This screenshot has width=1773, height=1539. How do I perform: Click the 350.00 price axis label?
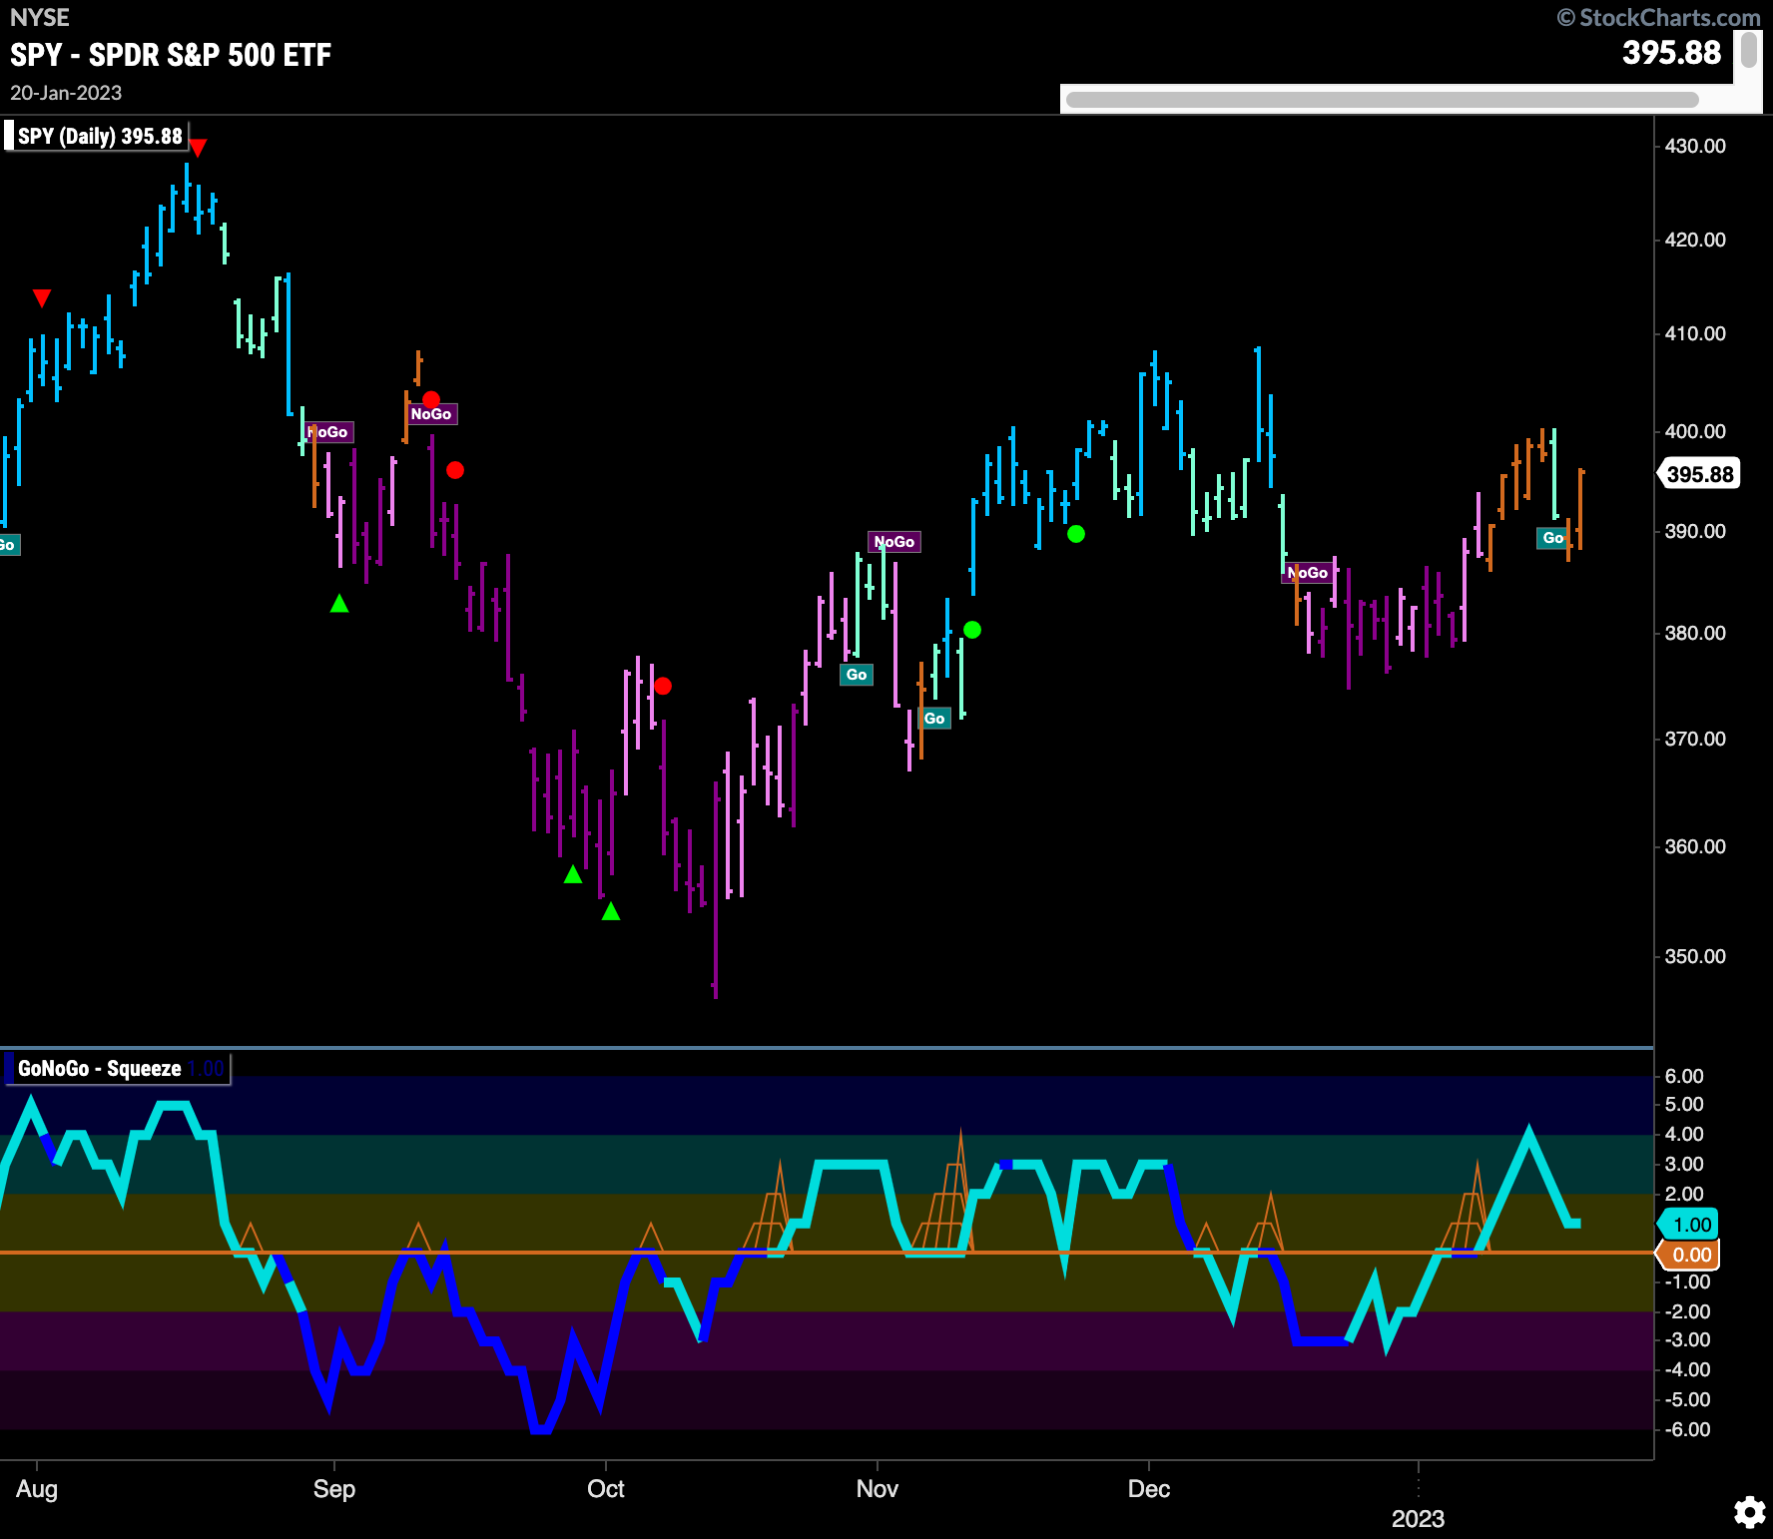point(1695,956)
